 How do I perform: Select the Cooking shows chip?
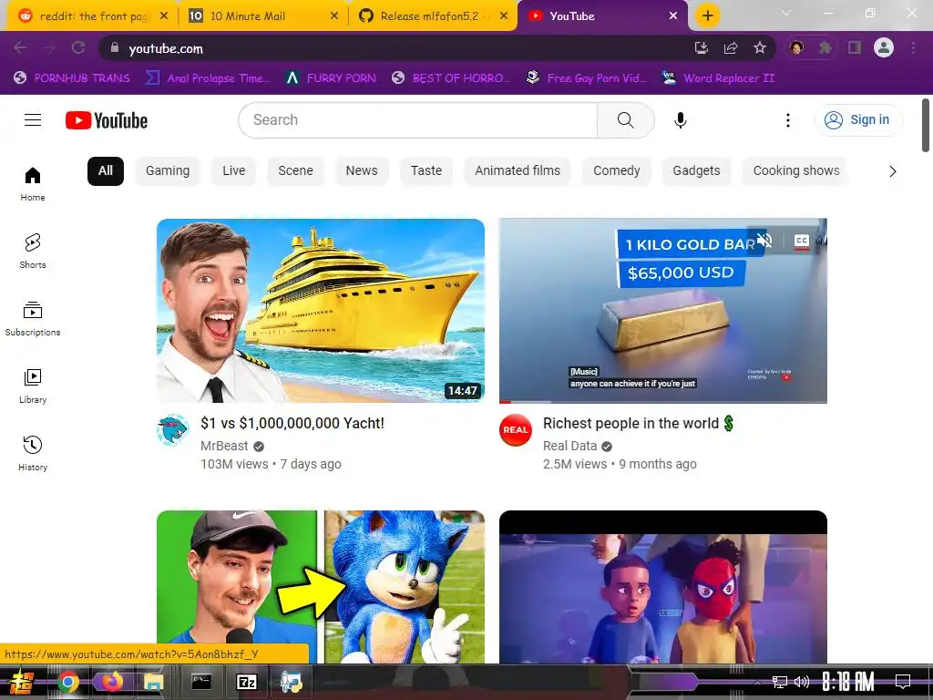796,171
